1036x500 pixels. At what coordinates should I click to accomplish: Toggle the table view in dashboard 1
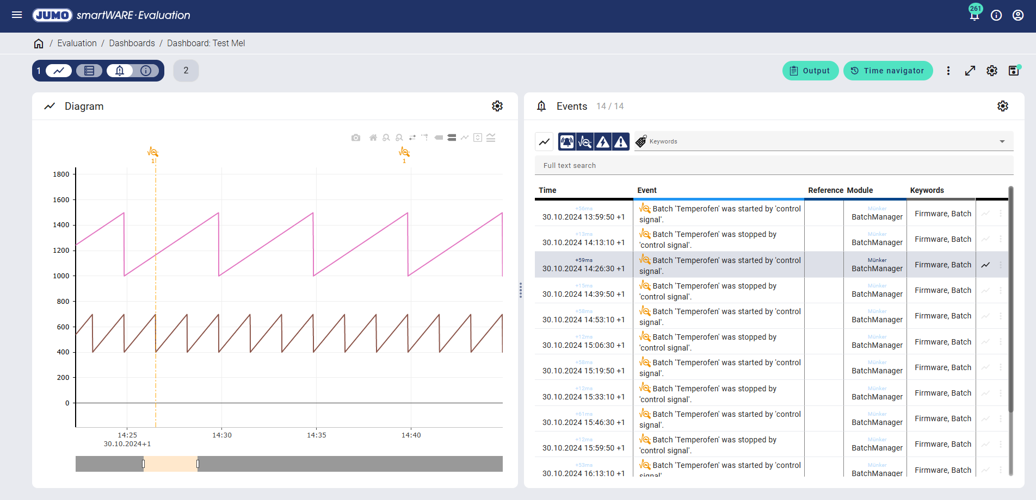(89, 71)
